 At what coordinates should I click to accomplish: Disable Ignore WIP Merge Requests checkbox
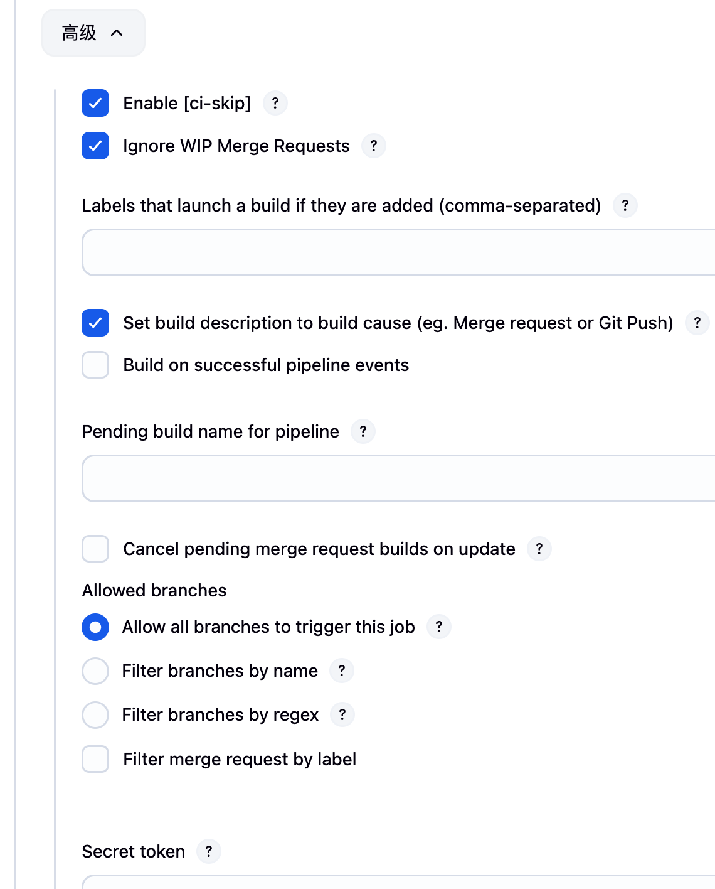95,146
